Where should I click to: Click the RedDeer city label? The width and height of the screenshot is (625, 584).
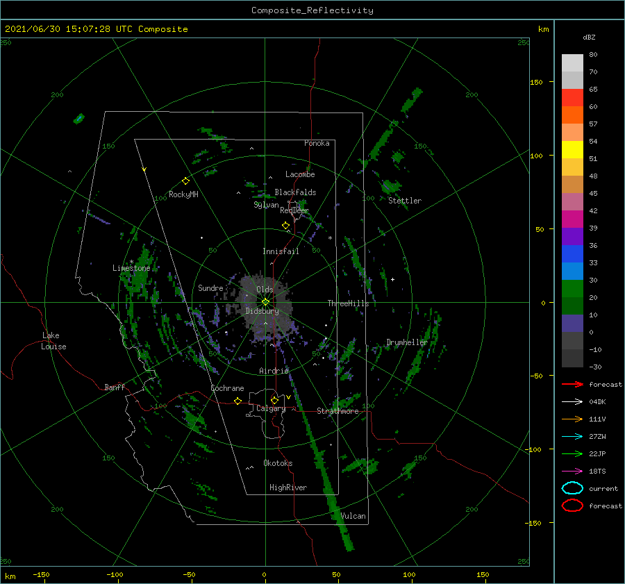[294, 210]
